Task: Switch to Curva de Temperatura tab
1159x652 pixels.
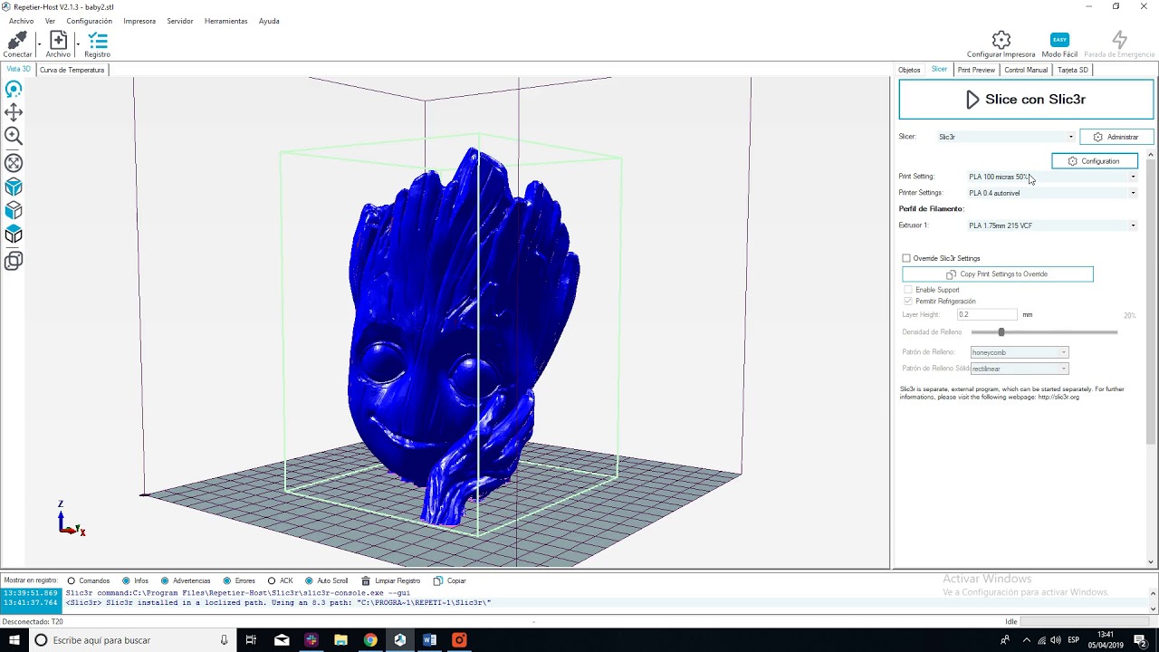Action: tap(72, 70)
